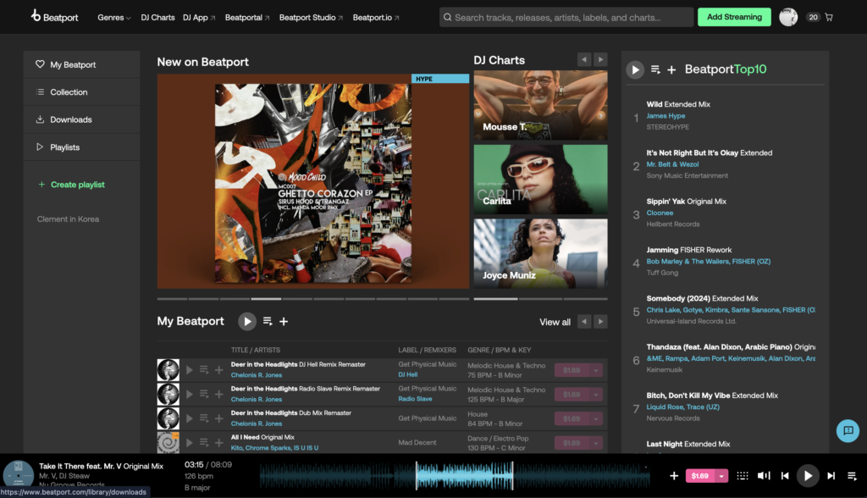867x498 pixels.
Task: Click plus icon next to Beatport Top10
Action: (671, 69)
